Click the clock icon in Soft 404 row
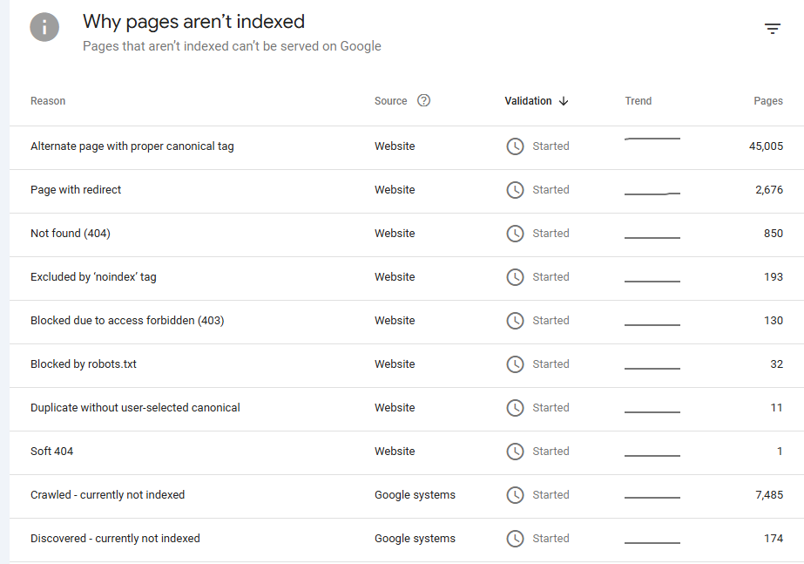This screenshot has height=564, width=804. pyautogui.click(x=515, y=452)
